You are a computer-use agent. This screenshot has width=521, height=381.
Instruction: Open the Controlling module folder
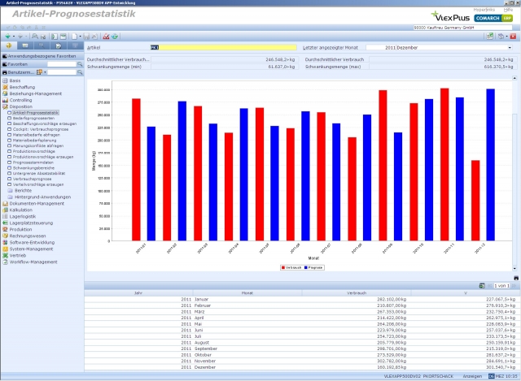(x=20, y=100)
